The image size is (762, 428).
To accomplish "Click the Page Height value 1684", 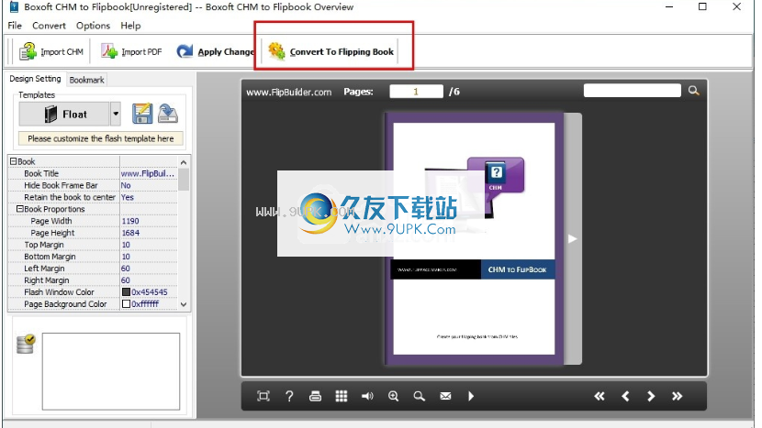I will [130, 233].
